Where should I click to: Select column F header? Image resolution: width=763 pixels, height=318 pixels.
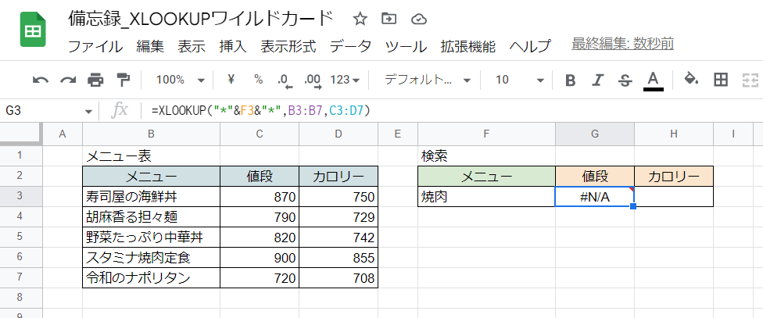click(x=486, y=134)
